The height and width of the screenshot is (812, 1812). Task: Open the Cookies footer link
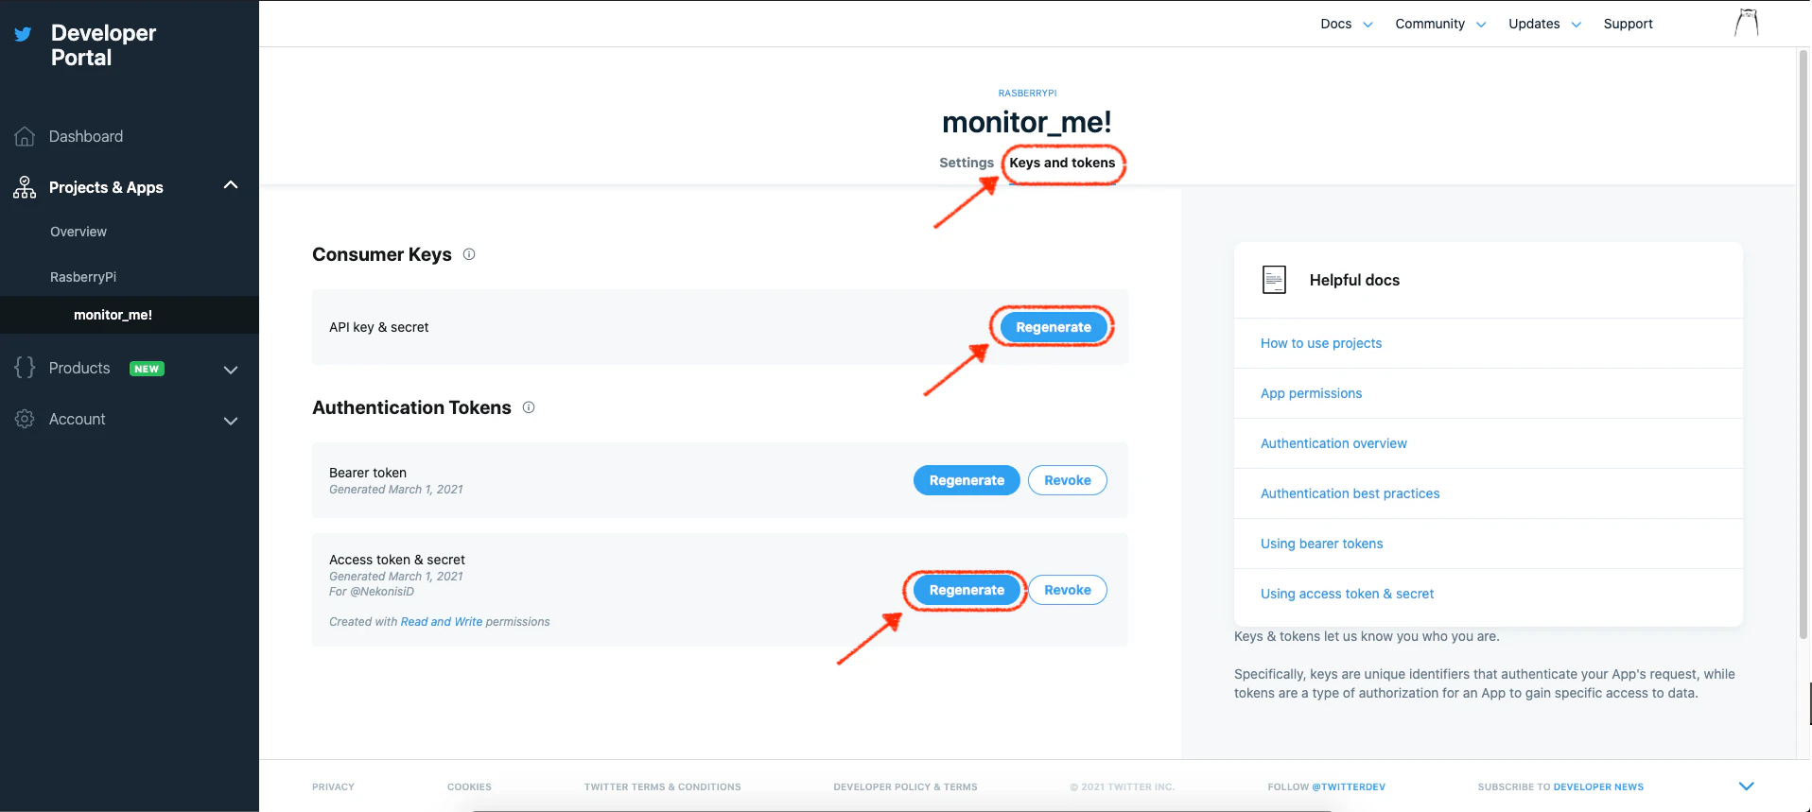point(469,786)
